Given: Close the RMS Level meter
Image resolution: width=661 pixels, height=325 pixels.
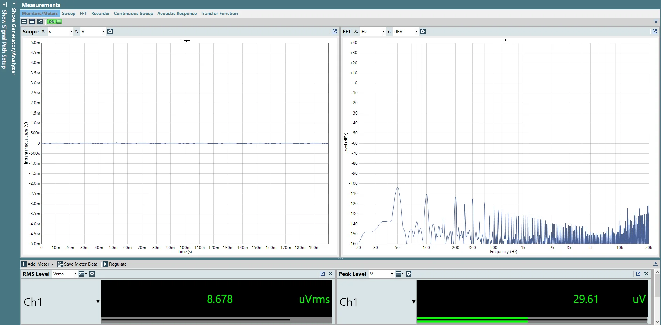Looking at the screenshot, I should click(x=330, y=274).
